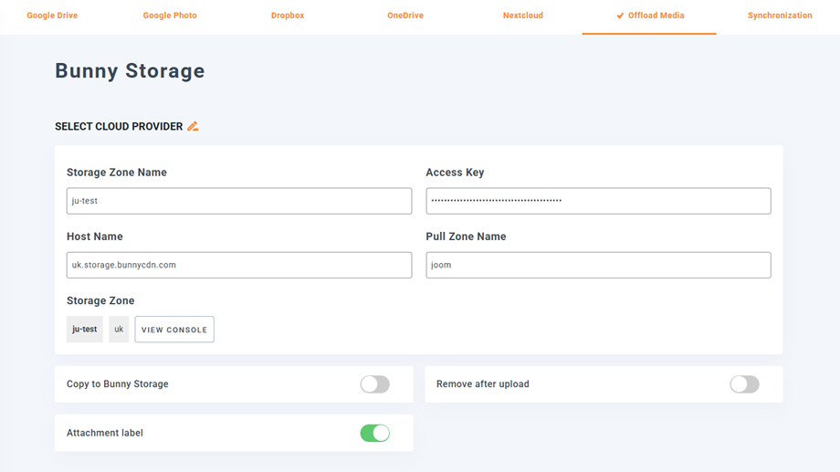Open the Nextcloud tab

(x=523, y=16)
